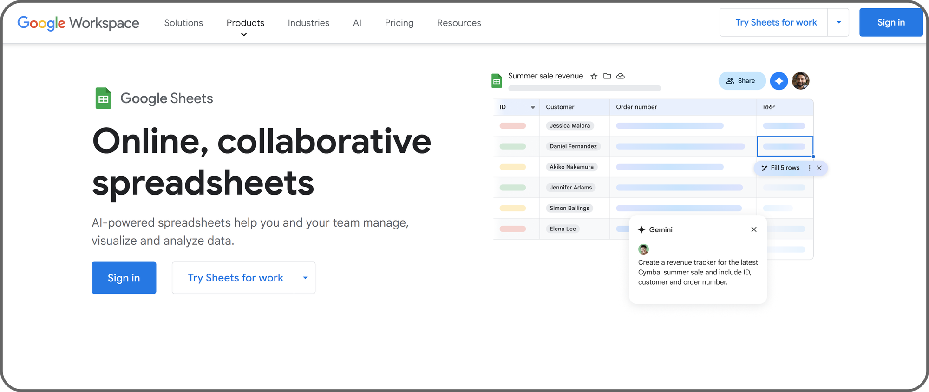Click the small user avatar in Gemini panel

pyautogui.click(x=643, y=249)
